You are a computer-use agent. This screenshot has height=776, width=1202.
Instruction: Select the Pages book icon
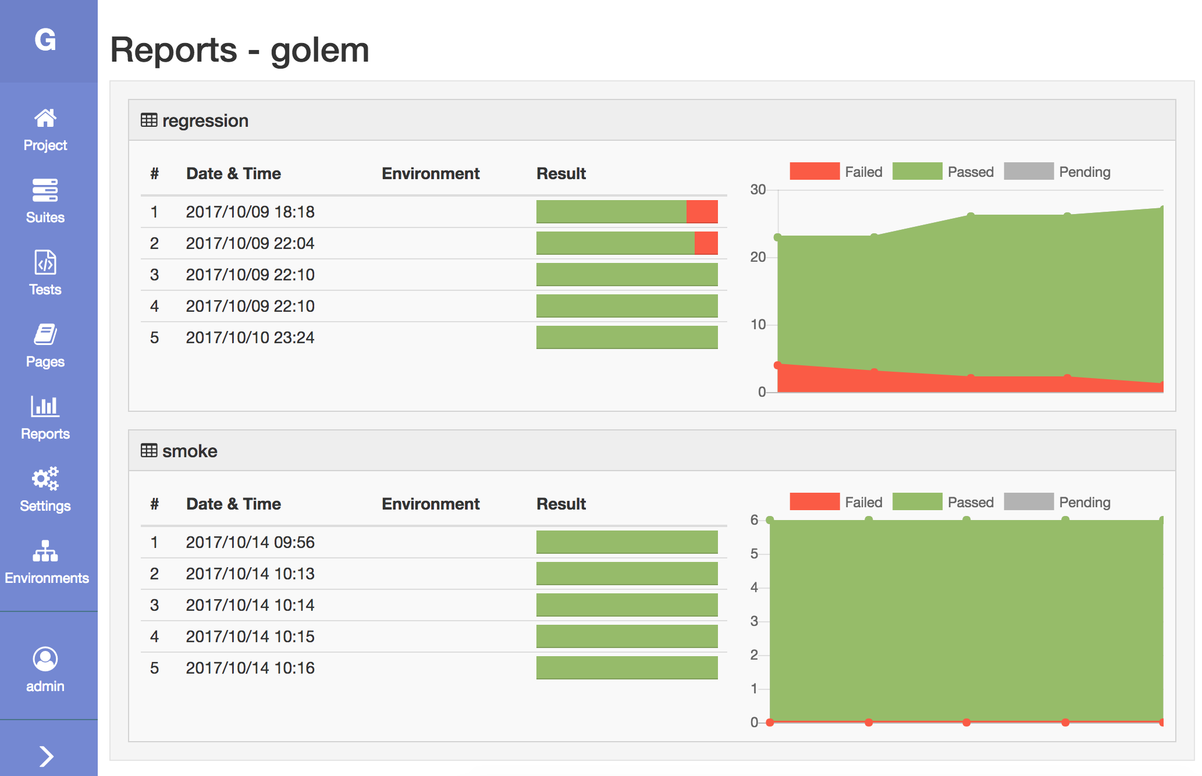[x=45, y=334]
